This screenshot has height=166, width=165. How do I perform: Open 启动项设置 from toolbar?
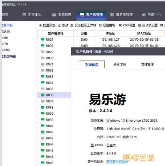148,25
